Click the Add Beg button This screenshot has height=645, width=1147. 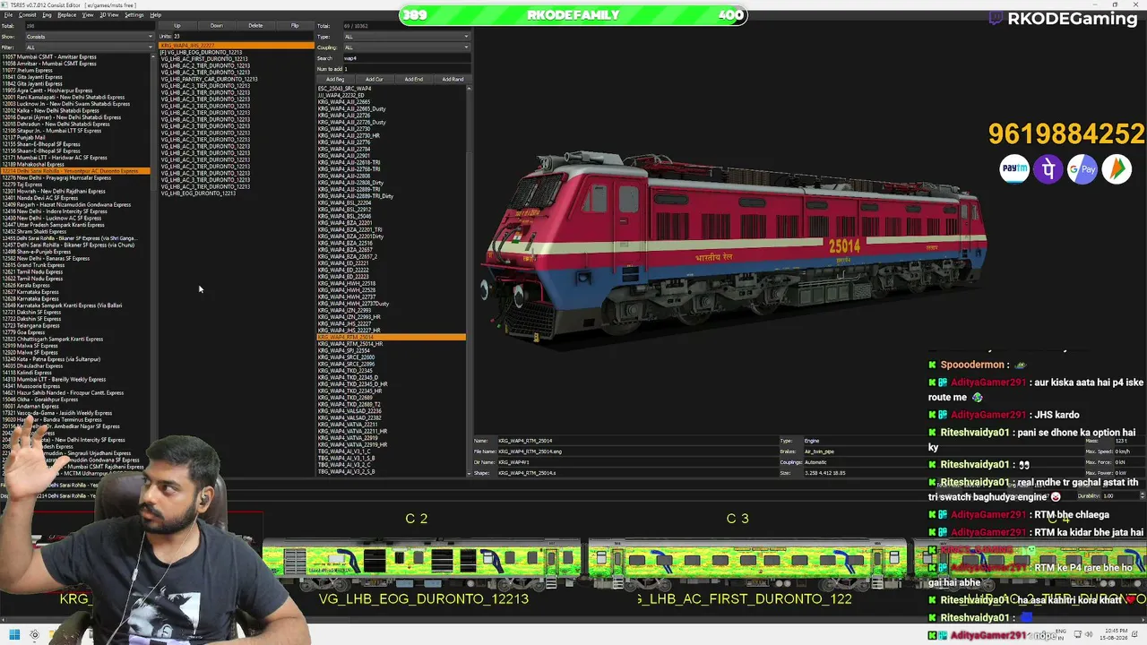coord(335,80)
